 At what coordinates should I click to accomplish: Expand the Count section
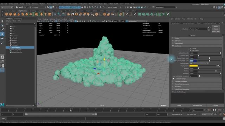[197, 38]
